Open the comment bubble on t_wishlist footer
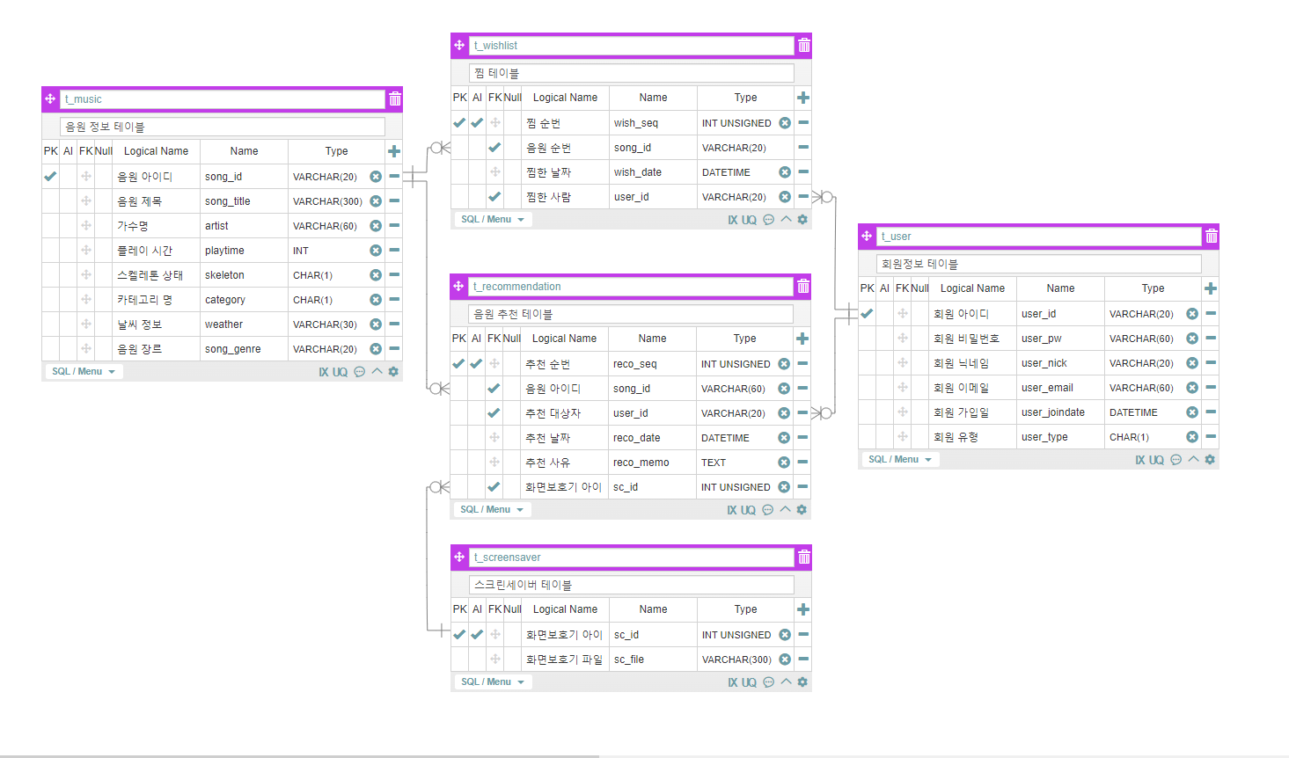1289x758 pixels. click(x=769, y=220)
